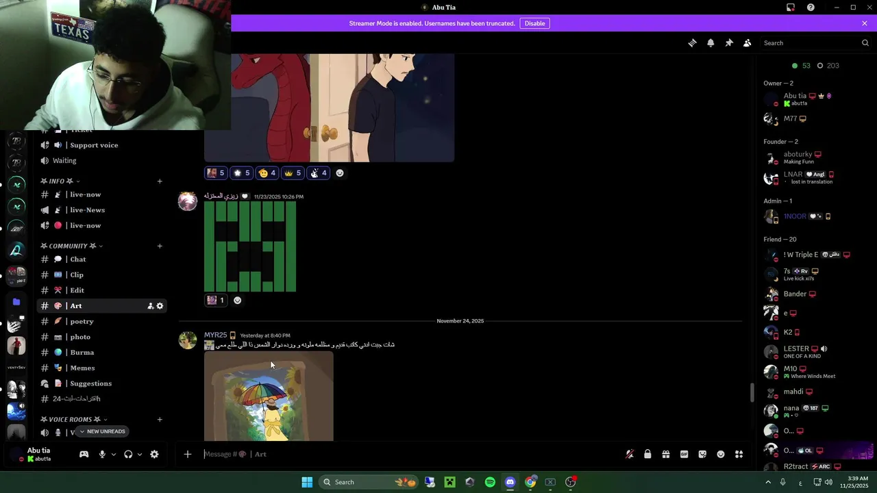
Task: Open Abu tia in the member list
Action: click(x=815, y=99)
